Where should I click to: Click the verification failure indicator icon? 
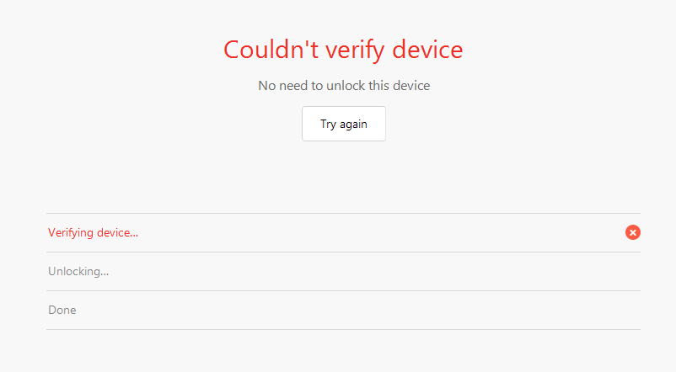[x=633, y=232]
